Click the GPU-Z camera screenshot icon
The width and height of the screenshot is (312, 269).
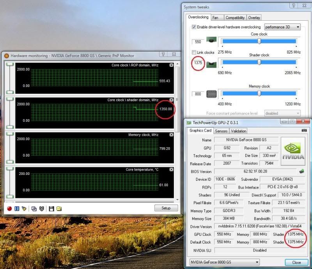(x=304, y=131)
